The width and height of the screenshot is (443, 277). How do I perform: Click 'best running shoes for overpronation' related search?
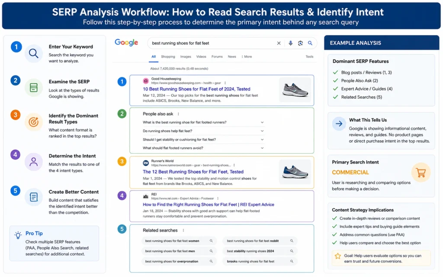[179, 262]
